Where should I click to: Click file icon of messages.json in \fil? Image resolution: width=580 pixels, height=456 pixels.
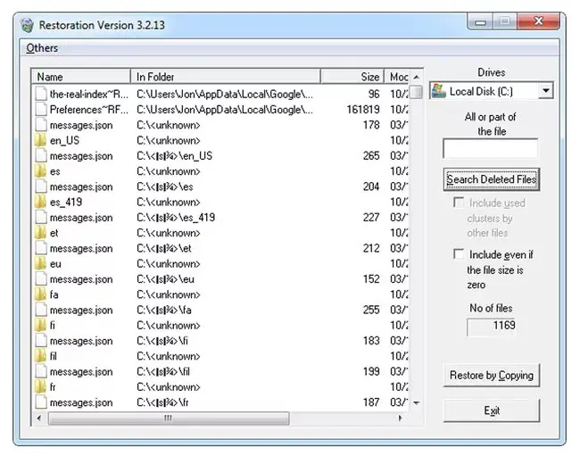[x=41, y=371]
